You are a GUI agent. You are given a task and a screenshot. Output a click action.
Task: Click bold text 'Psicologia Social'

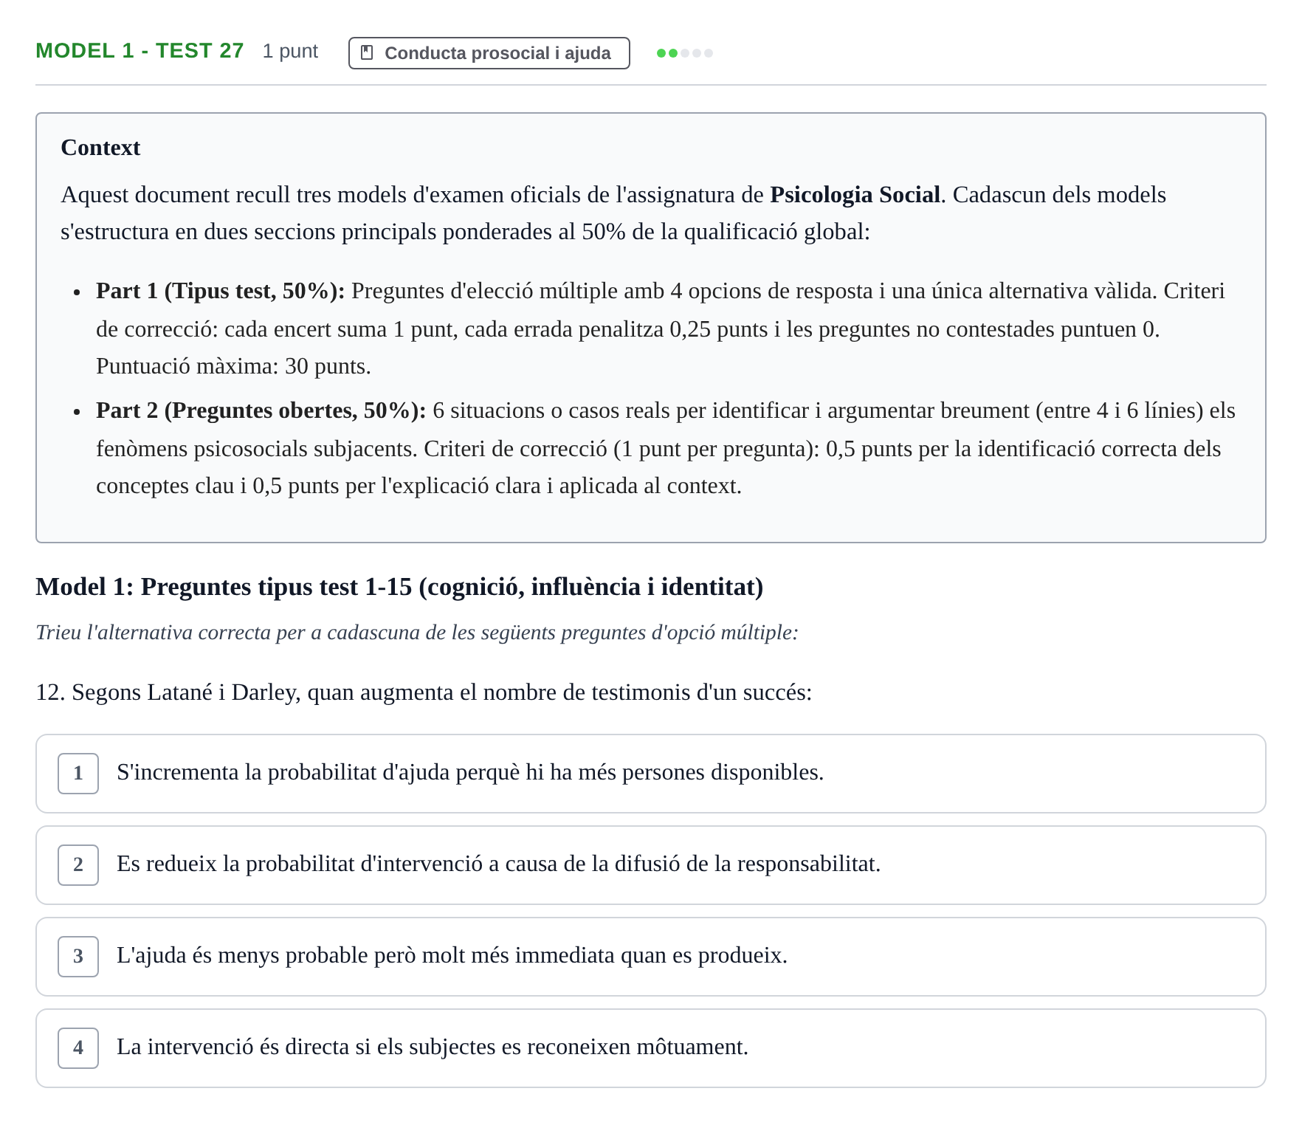[855, 195]
